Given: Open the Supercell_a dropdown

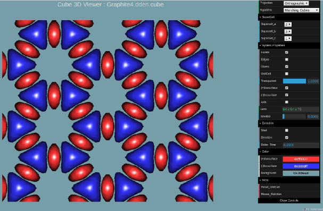Looking at the screenshot, I should click(x=288, y=24).
